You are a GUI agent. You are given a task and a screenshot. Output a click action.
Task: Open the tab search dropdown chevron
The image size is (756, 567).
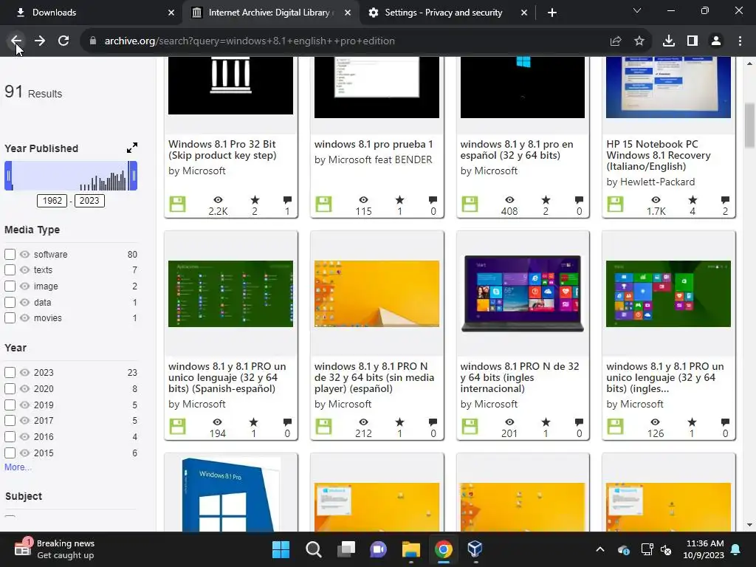click(x=637, y=10)
